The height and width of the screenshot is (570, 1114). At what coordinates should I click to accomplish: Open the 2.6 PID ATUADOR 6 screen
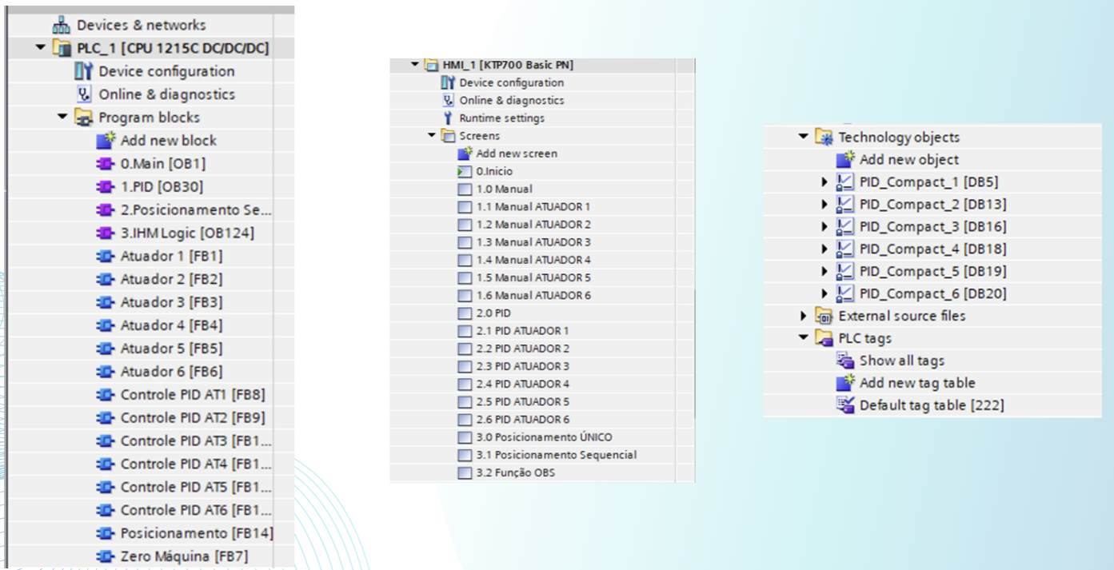point(523,420)
